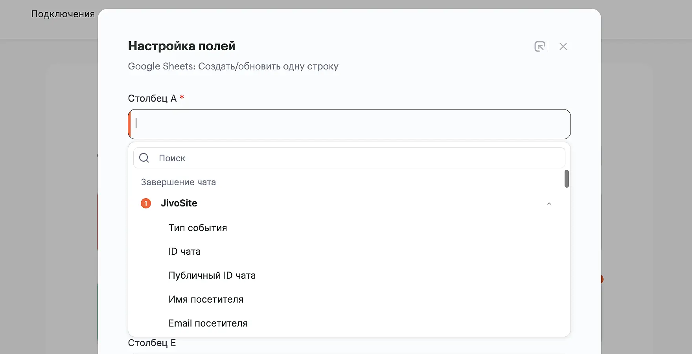Viewport: 692px width, 354px height.
Task: Pick the Публичный ID чата field
Action: (x=212, y=276)
